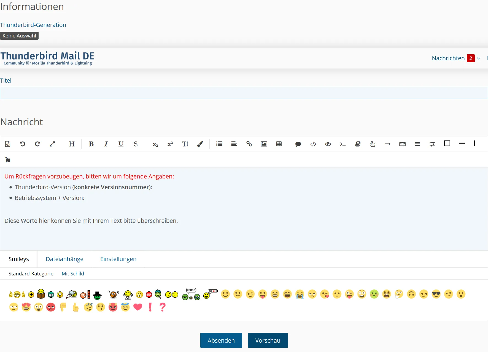Viewport: 488px width, 352px height.
Task: Apply superscript formatting
Action: 170,144
